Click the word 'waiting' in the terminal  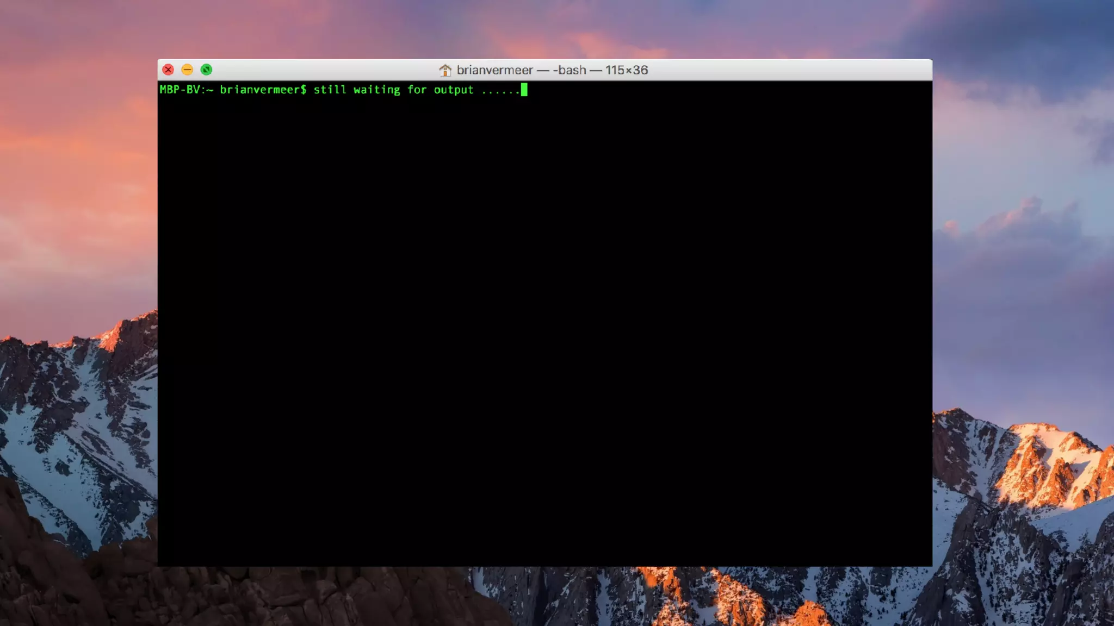pos(376,90)
